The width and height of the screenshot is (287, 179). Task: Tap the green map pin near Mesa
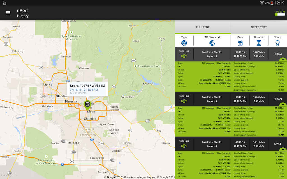[87, 104]
